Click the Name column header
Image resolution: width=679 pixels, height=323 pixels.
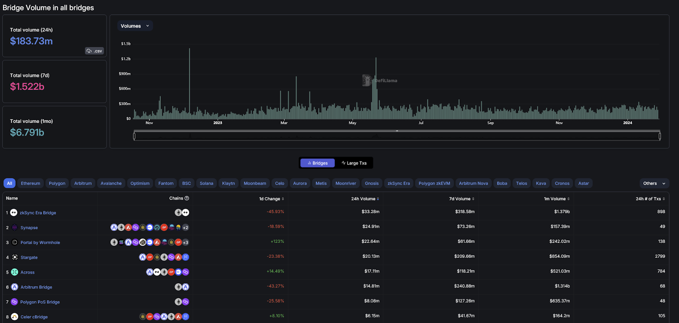tap(12, 198)
